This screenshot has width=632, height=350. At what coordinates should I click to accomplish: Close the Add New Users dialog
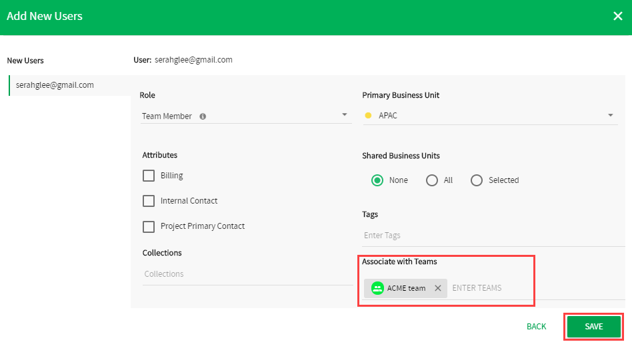[x=617, y=16]
